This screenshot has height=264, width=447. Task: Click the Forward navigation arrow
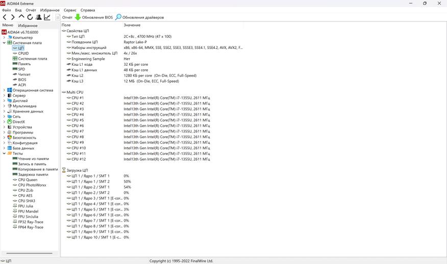pos(13,17)
